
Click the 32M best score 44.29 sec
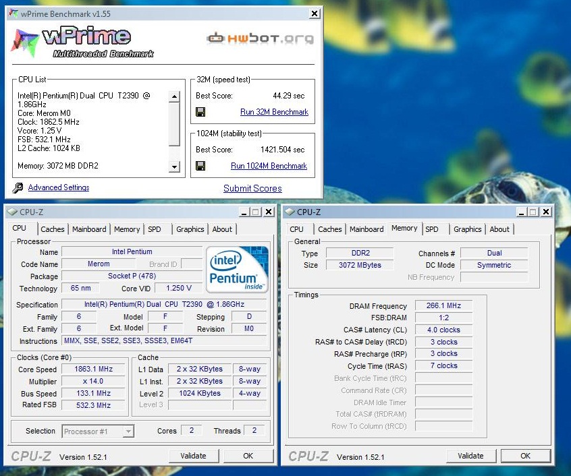(x=289, y=96)
